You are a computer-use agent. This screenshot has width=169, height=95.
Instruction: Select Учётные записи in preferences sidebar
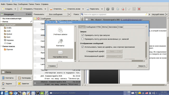pyautogui.click(x=60, y=31)
